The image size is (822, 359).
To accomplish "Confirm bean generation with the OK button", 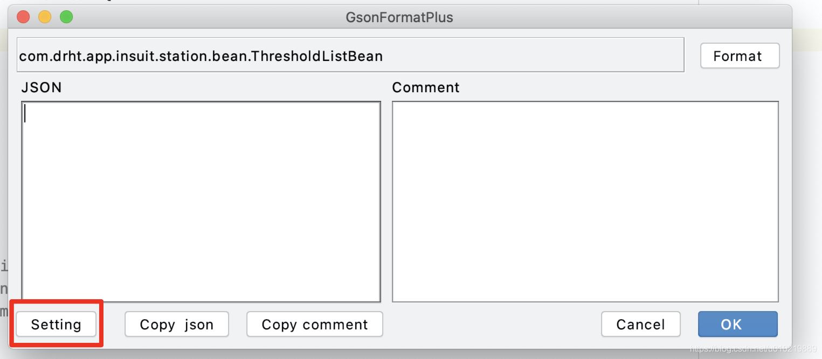I will coord(737,324).
